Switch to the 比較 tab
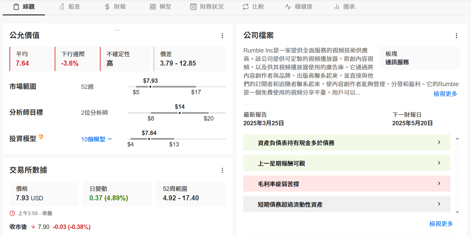 253,7
